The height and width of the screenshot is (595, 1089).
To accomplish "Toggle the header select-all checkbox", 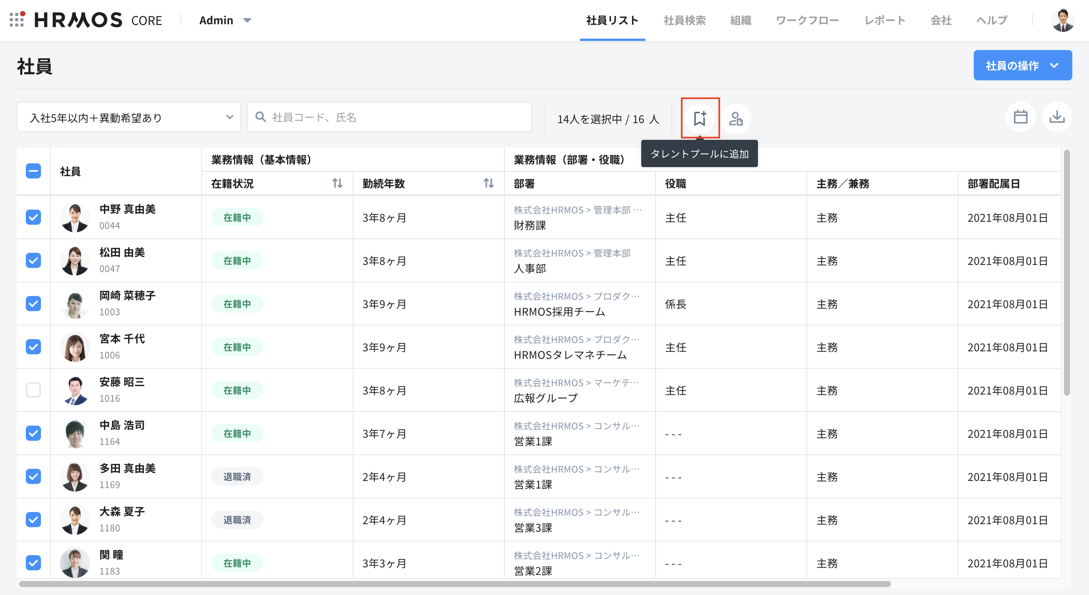I will 33,171.
